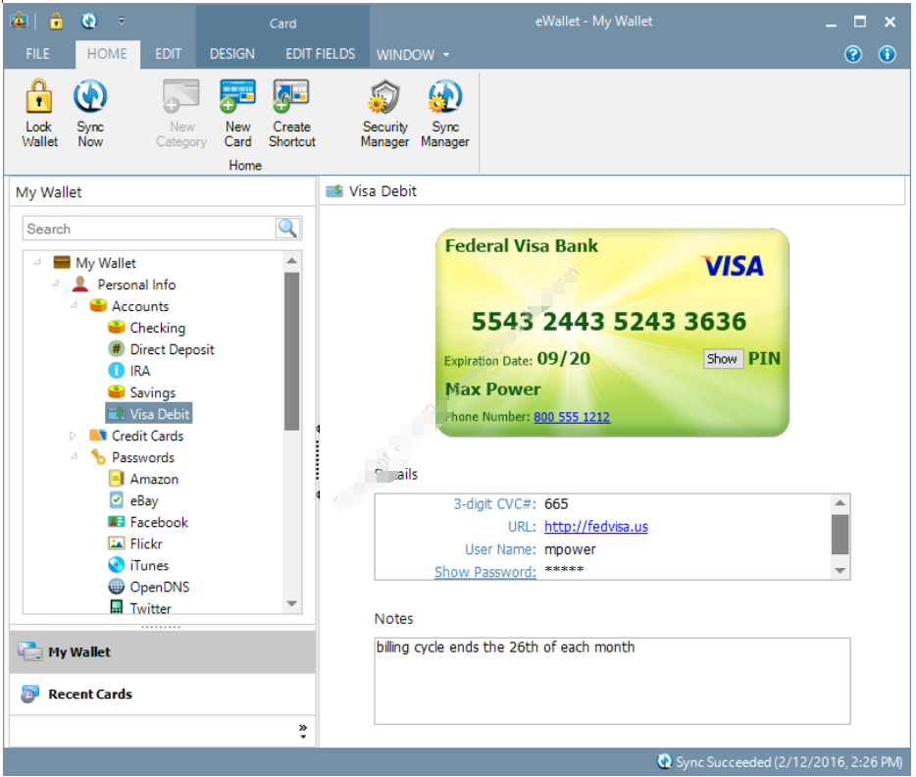Create a New Card

coord(237,113)
